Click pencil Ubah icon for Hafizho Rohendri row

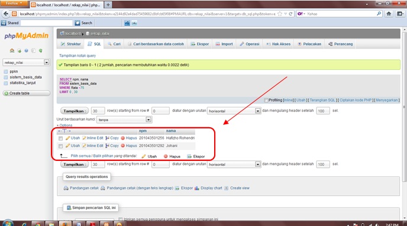[67, 138]
